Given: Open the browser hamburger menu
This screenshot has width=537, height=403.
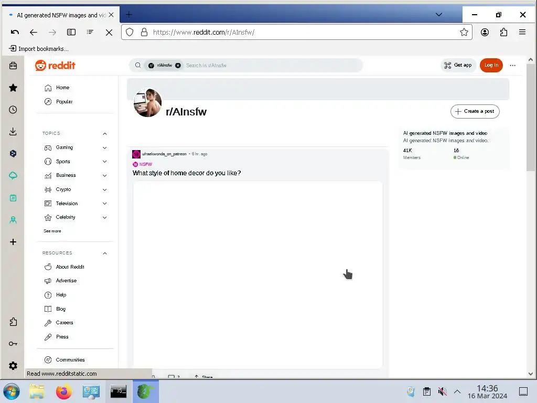Looking at the screenshot, I should (x=522, y=32).
